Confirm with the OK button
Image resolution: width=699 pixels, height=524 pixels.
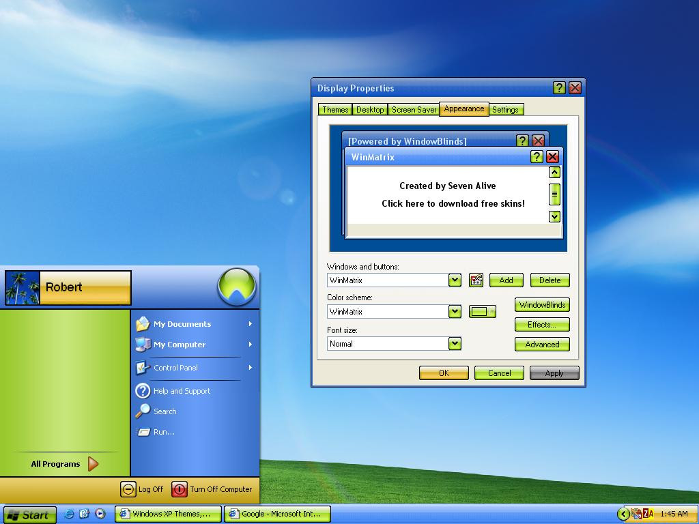[x=444, y=373]
